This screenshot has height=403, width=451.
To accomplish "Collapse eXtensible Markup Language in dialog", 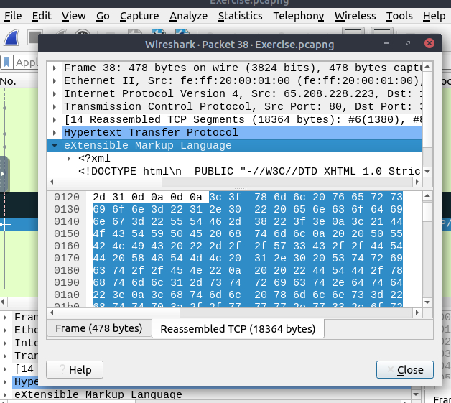I will tap(55, 146).
